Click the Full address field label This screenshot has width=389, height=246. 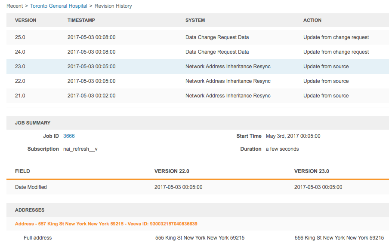38,238
